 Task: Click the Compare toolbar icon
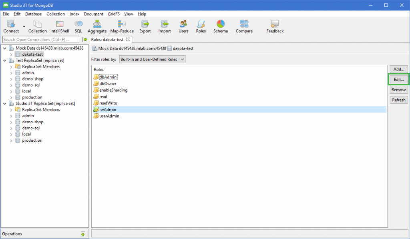pos(244,26)
